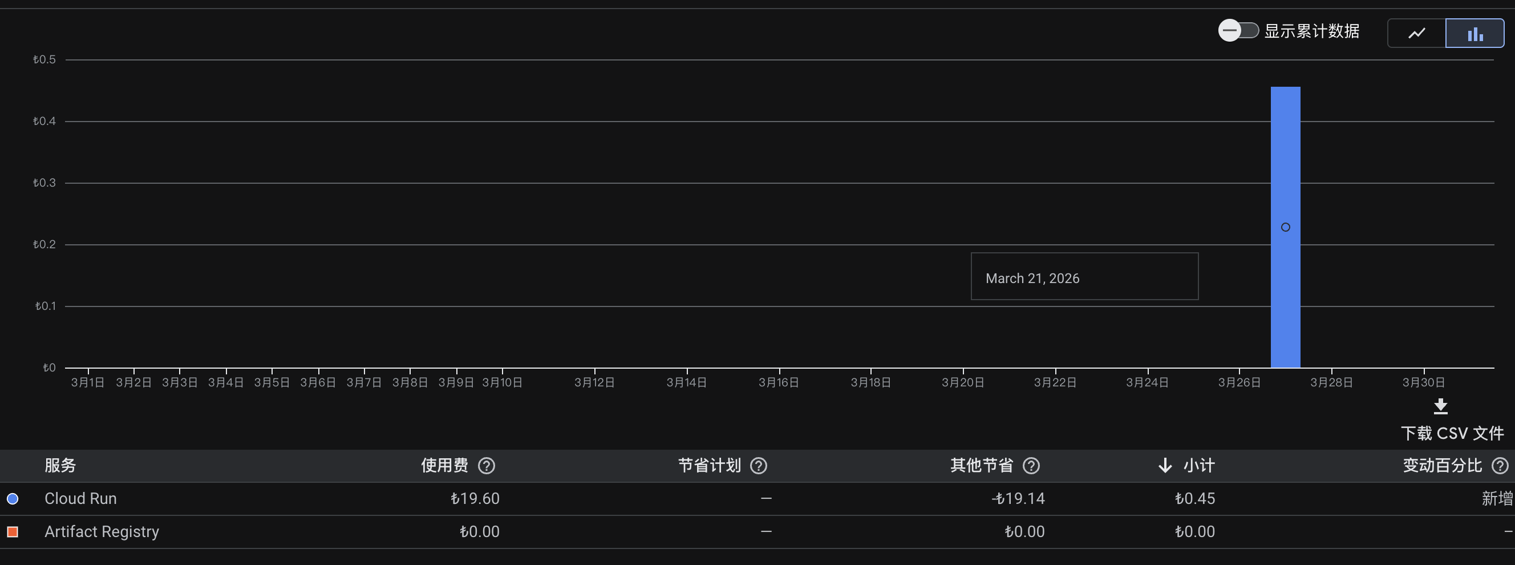
Task: Open help icon next to 使用费
Action: pyautogui.click(x=487, y=466)
